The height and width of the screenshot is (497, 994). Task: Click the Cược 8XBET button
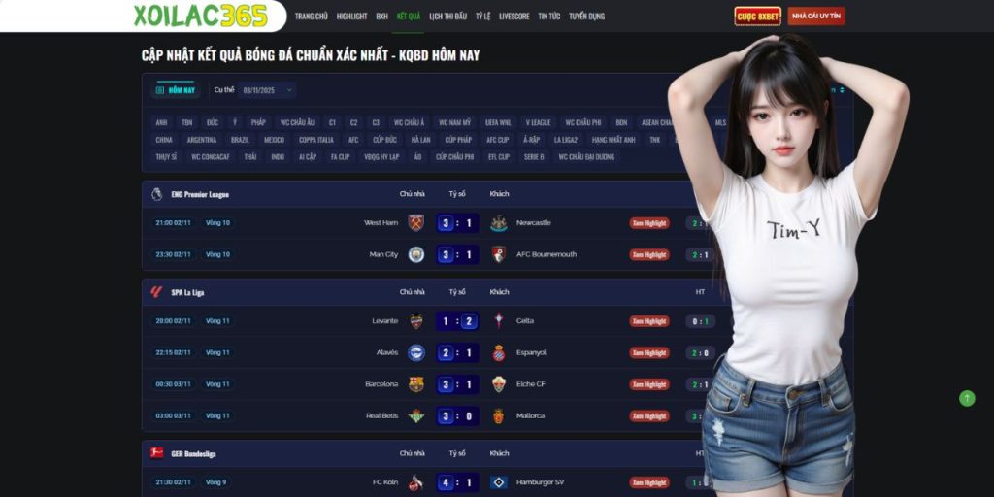point(757,16)
